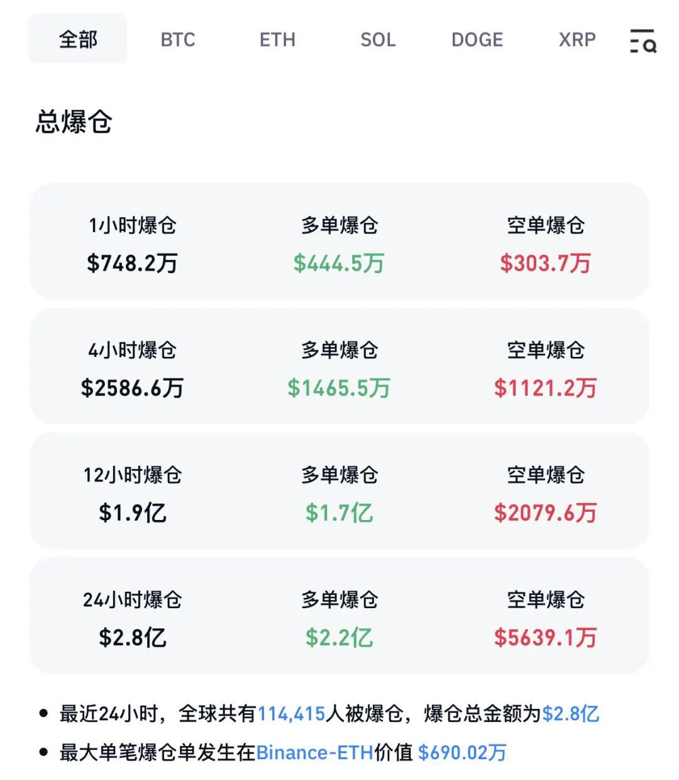679x780 pixels.
Task: Click the 24-hour short liquidation $5639.1万
Action: pyautogui.click(x=545, y=637)
